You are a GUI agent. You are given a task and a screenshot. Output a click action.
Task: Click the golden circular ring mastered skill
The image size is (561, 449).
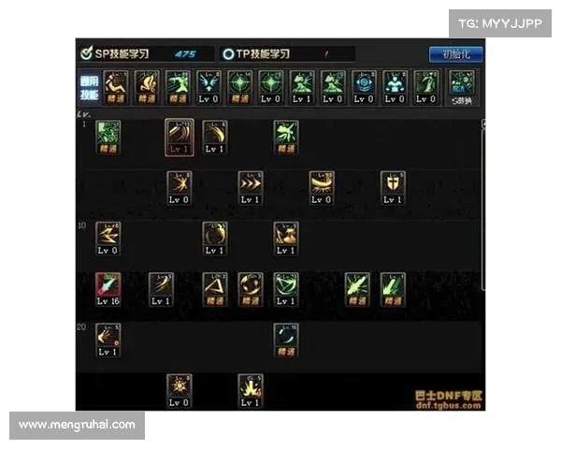pos(250,289)
